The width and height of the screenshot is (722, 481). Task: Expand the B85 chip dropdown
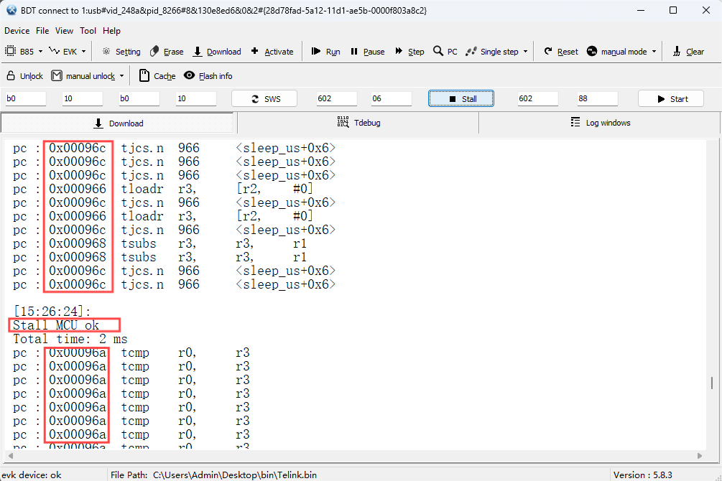[x=40, y=52]
